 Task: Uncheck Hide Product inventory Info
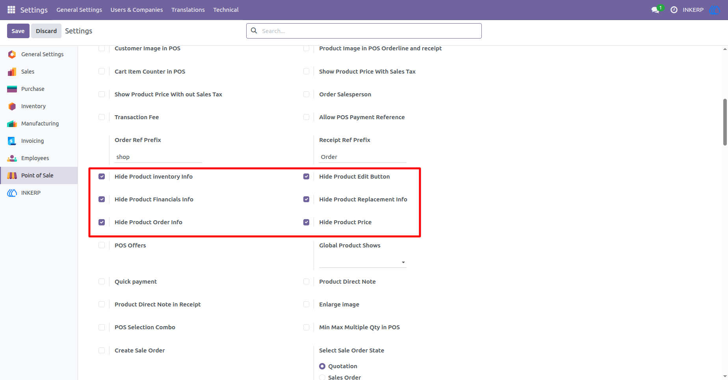click(102, 177)
